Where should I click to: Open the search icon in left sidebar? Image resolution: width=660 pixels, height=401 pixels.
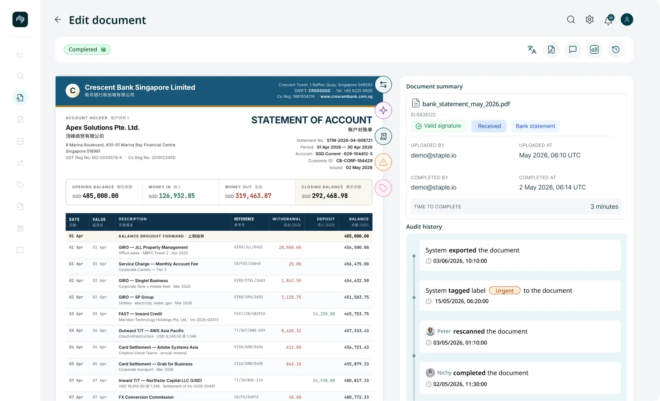click(20, 76)
